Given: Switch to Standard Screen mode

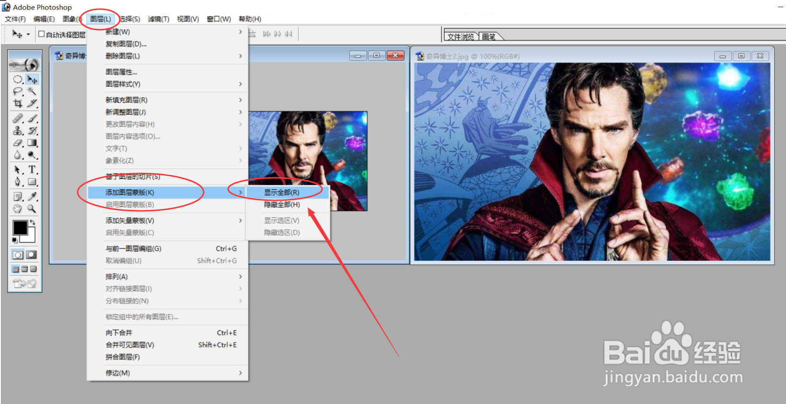Looking at the screenshot, I should click(x=16, y=269).
